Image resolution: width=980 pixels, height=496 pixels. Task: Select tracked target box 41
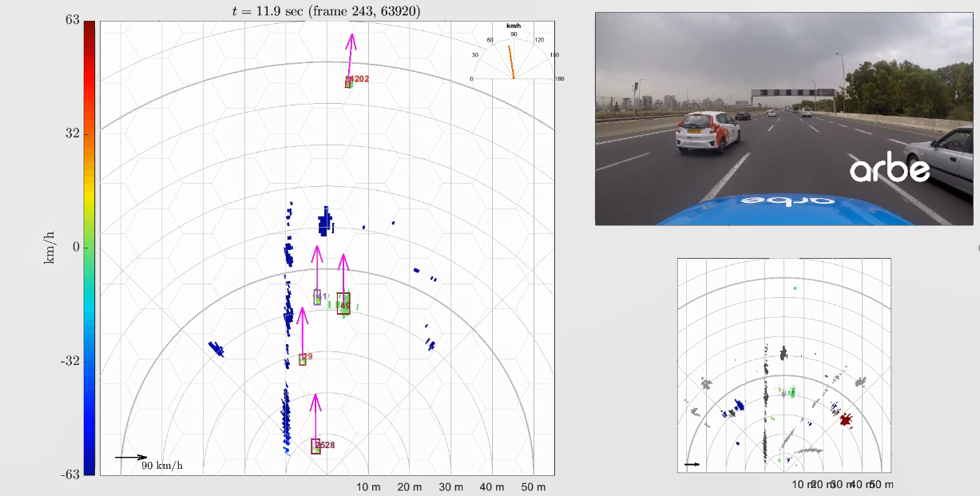coord(317,297)
